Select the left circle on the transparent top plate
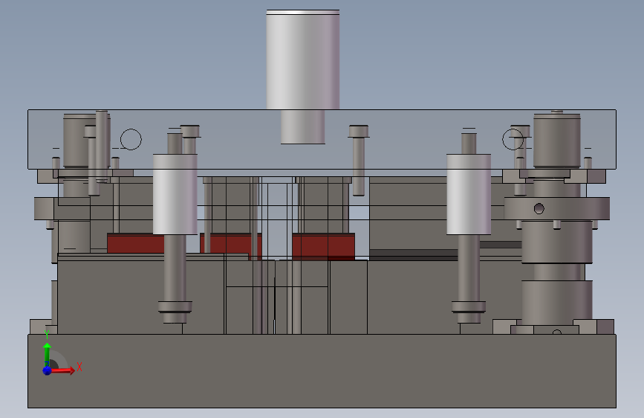Screen dimensions: 644x418 click(x=131, y=139)
